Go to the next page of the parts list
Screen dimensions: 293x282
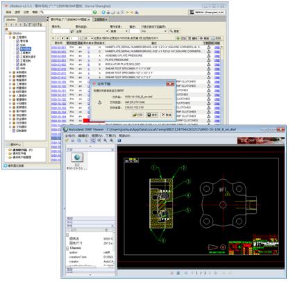62,38
